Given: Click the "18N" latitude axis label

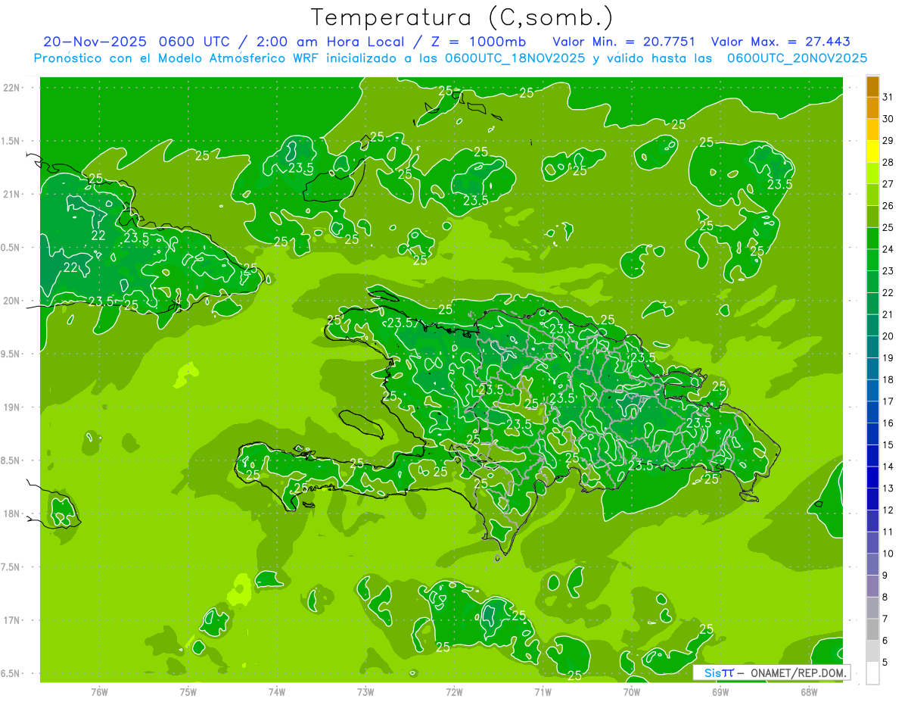Looking at the screenshot, I should coord(12,513).
